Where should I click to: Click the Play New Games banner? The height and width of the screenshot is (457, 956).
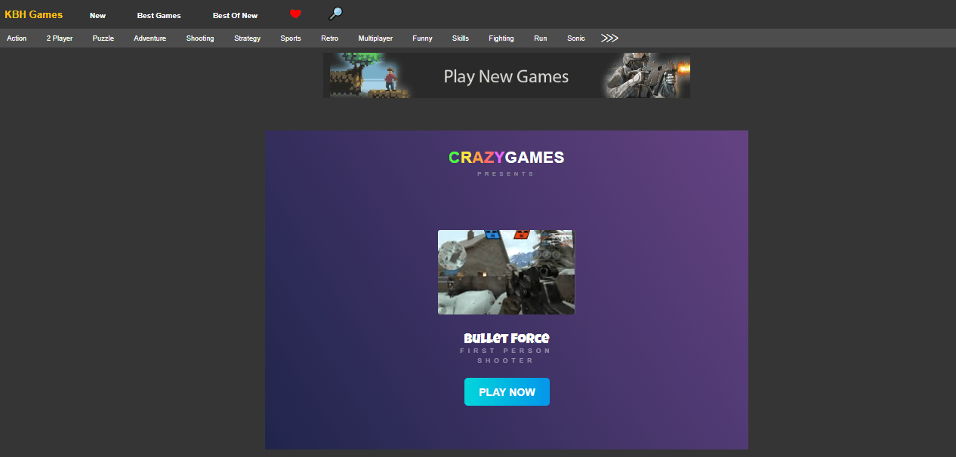click(x=507, y=75)
